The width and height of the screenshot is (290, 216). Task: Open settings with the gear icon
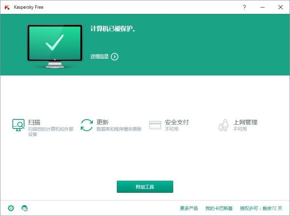point(11,208)
